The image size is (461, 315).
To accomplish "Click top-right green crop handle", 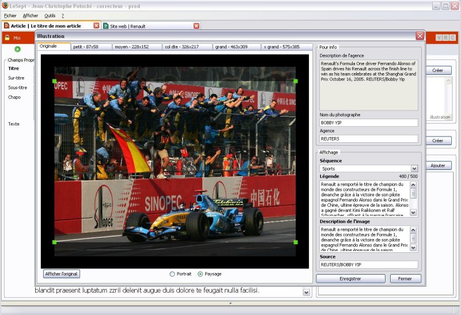I will coord(296,81).
